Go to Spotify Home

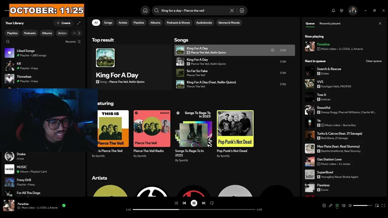point(145,11)
